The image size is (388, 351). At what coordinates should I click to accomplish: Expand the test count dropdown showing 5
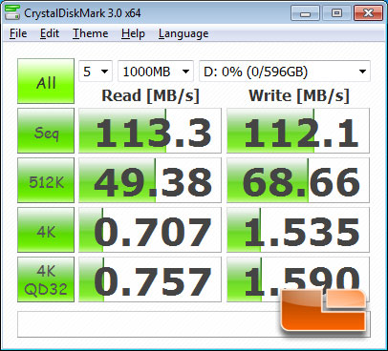click(96, 72)
